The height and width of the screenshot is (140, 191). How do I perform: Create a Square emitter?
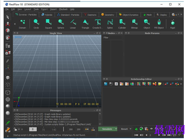48,24
